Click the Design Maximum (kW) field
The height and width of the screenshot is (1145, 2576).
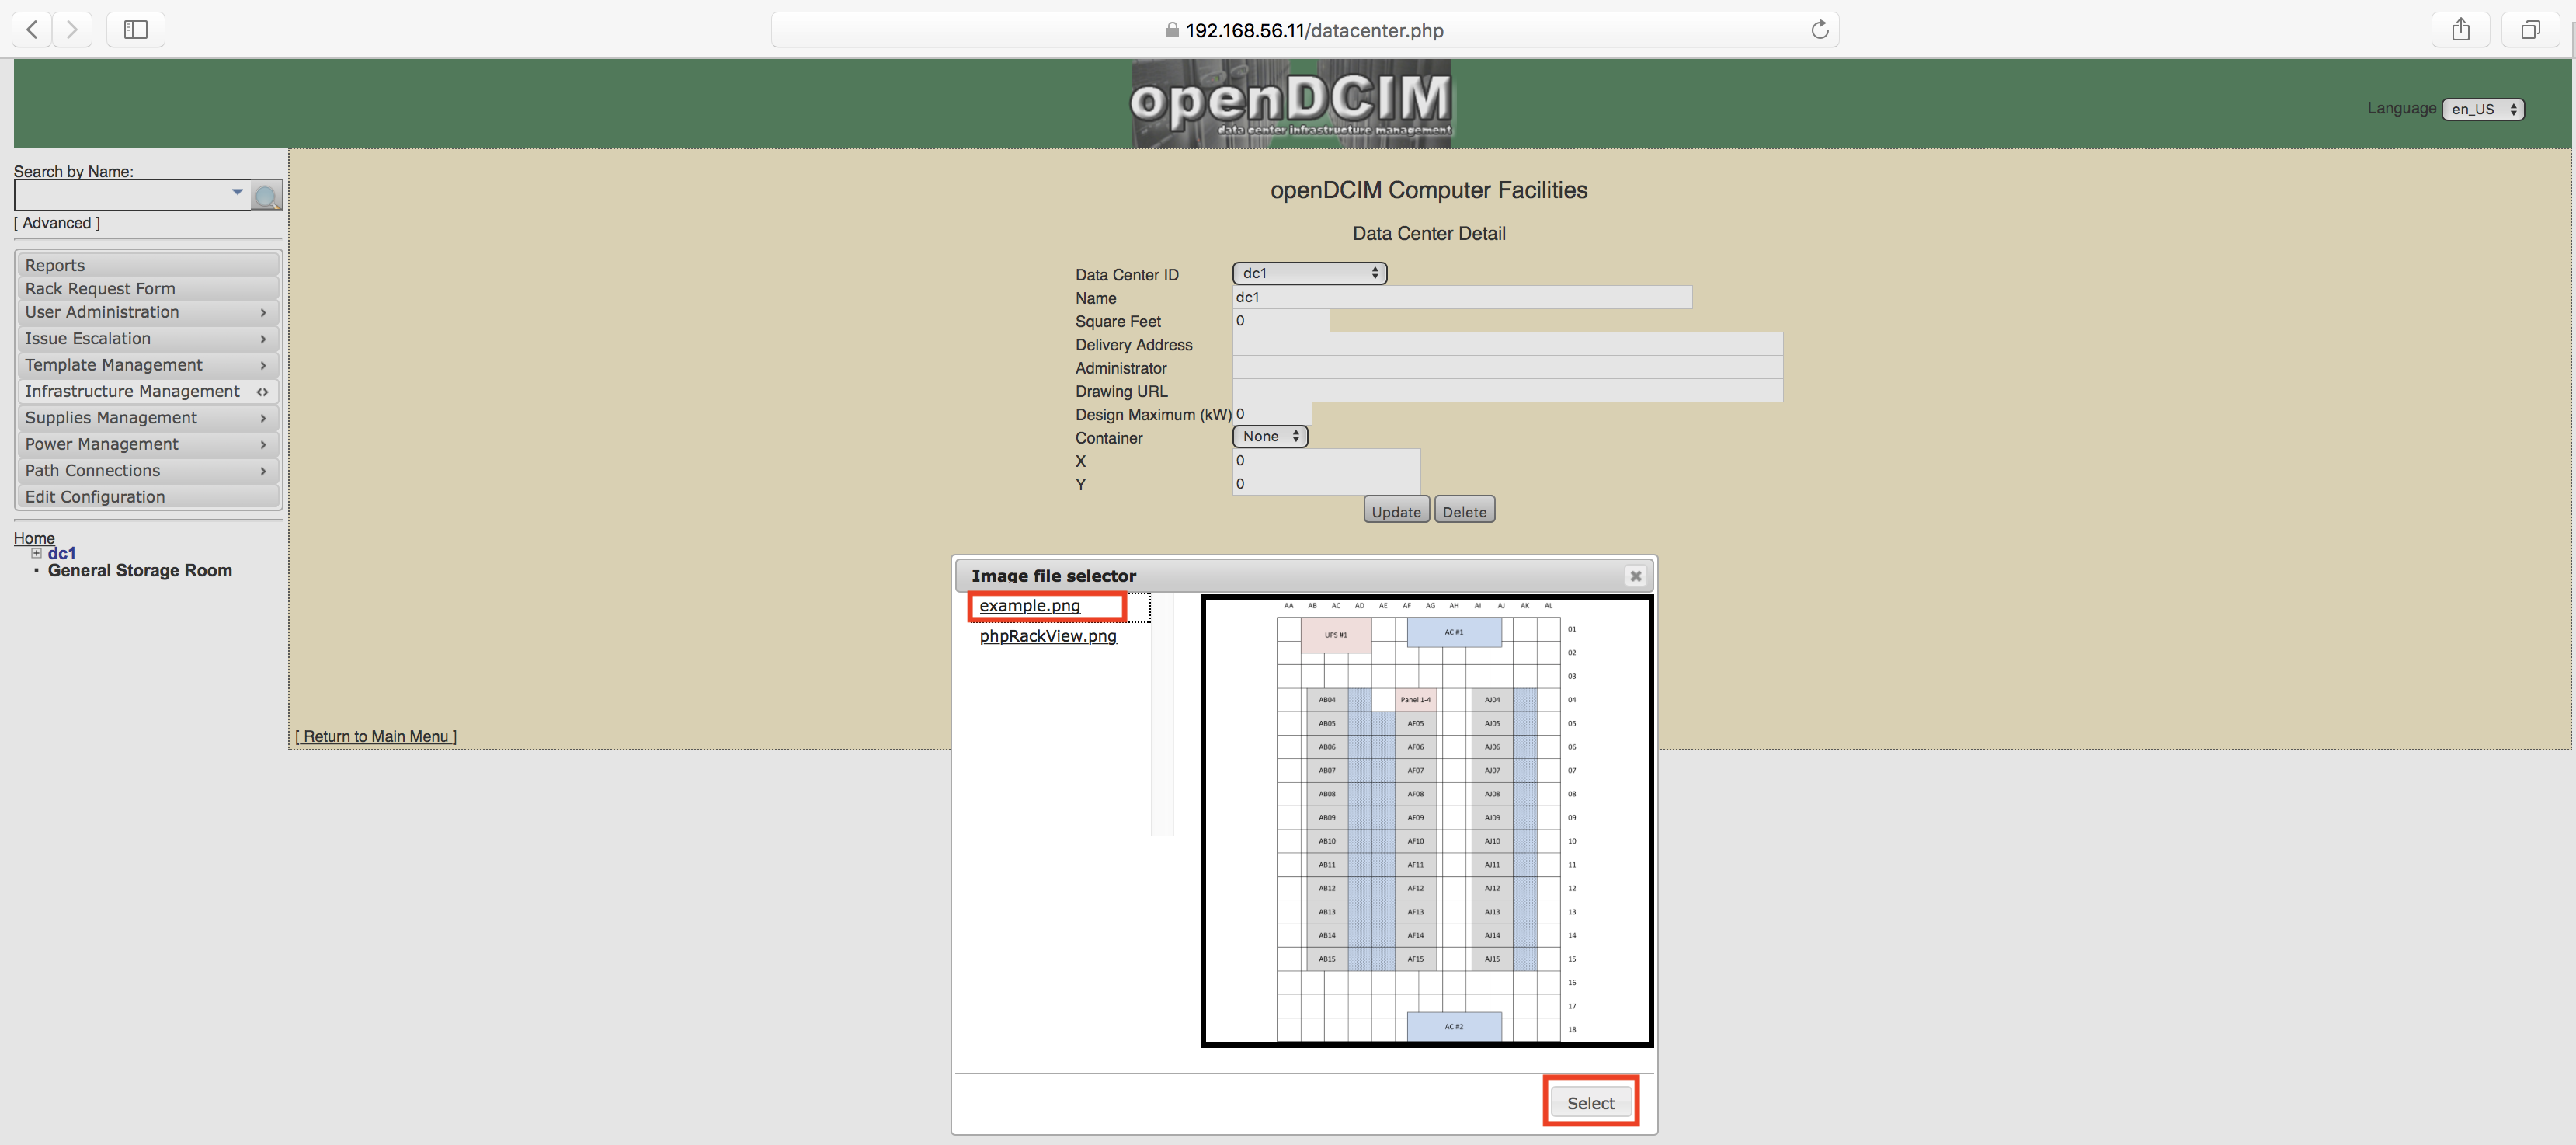click(x=1272, y=414)
